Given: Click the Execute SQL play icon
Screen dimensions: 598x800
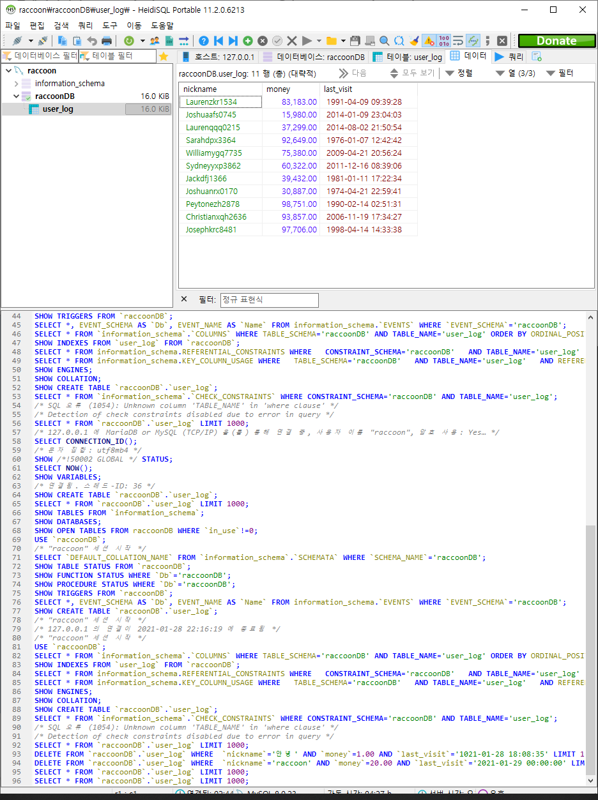Looking at the screenshot, I should [307, 40].
